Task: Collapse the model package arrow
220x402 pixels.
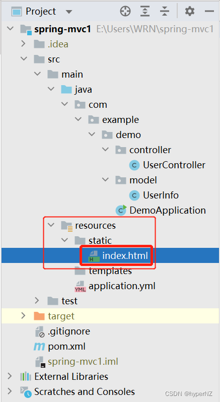Action: coord(105,180)
